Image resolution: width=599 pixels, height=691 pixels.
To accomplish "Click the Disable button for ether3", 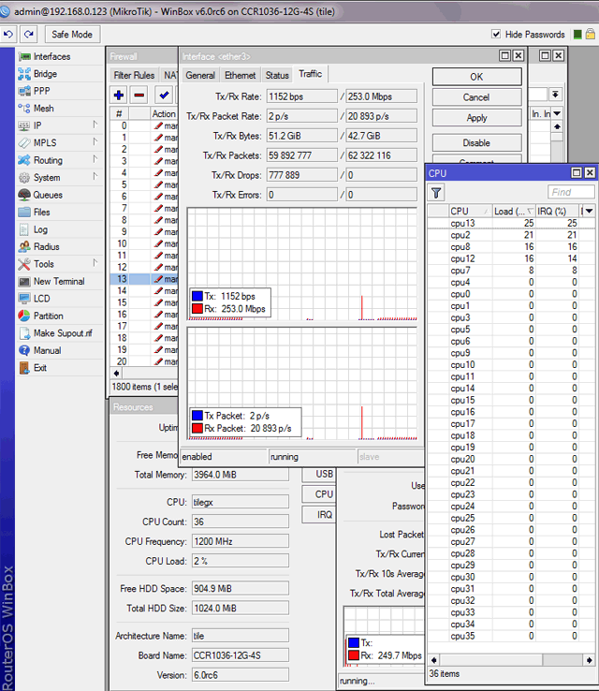I will coord(475,143).
